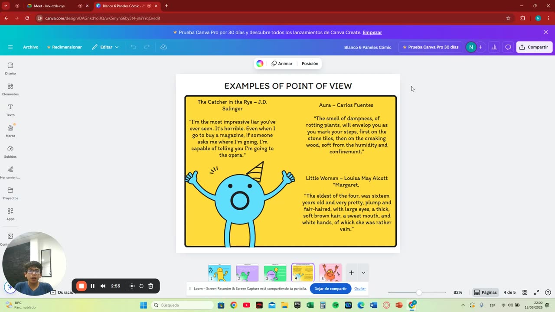Screen dimensions: 555x312
Task: Add a new page with plus button
Action: [352, 273]
